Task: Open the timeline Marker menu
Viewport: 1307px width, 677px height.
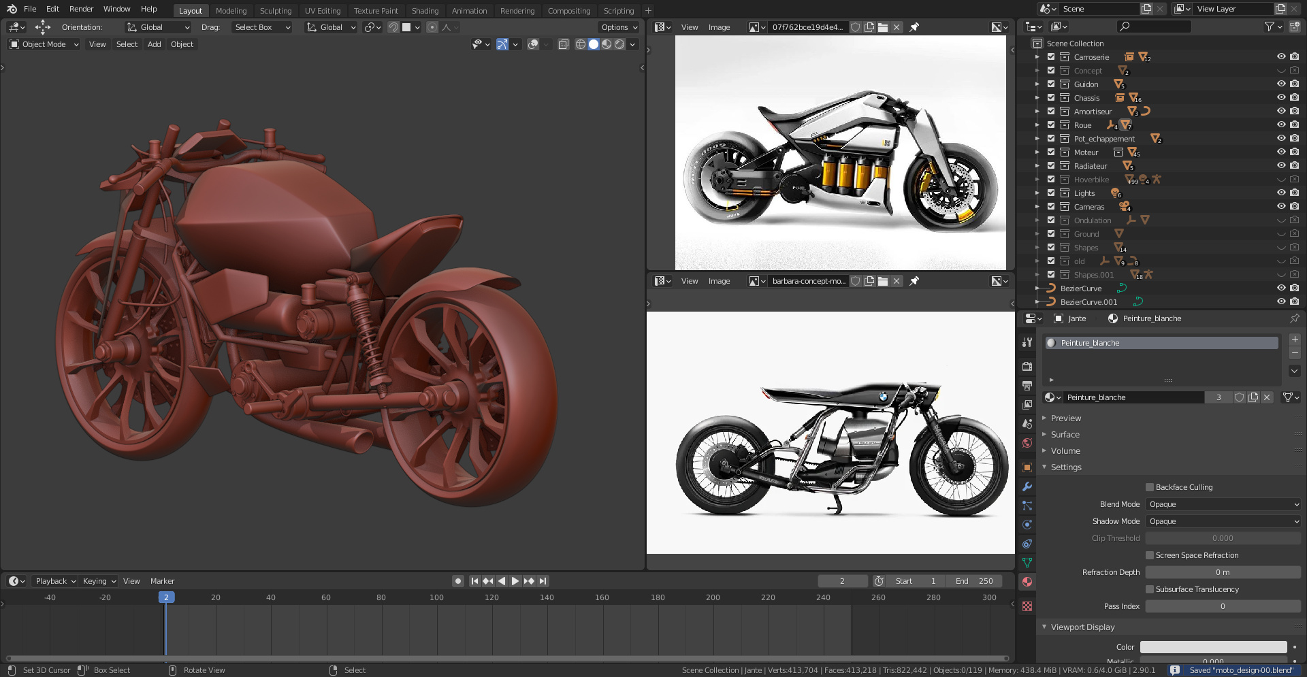Action: 163,581
